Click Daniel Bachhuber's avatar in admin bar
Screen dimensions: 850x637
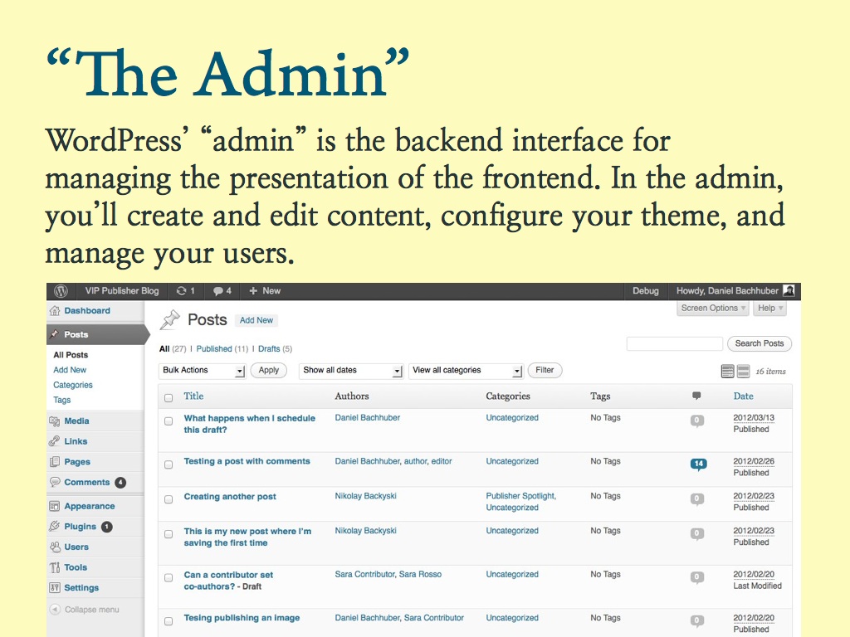[789, 291]
